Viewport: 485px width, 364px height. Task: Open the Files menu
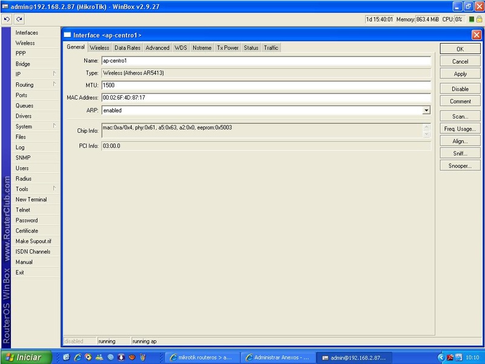coord(35,137)
